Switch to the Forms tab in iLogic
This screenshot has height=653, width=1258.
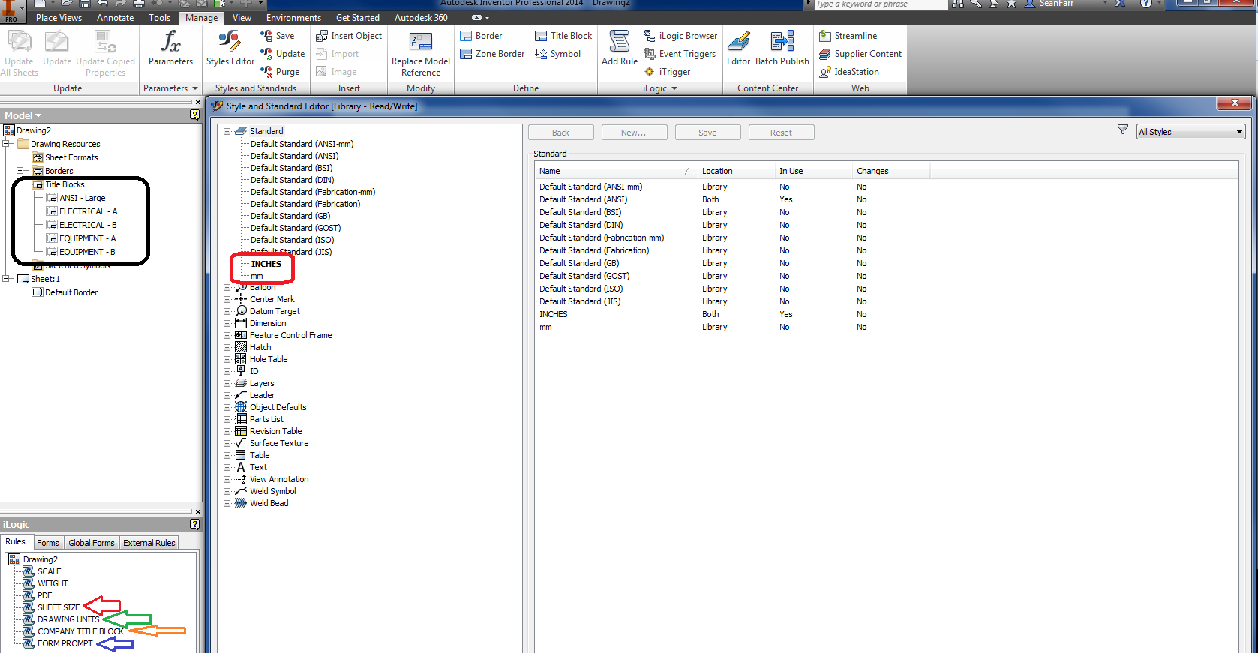[47, 543]
